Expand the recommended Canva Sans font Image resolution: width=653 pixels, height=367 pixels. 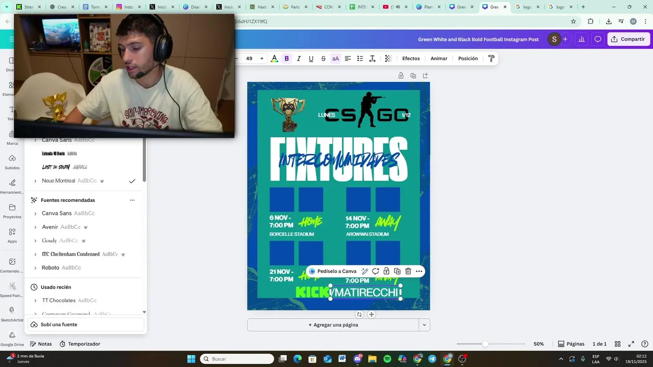coord(35,214)
